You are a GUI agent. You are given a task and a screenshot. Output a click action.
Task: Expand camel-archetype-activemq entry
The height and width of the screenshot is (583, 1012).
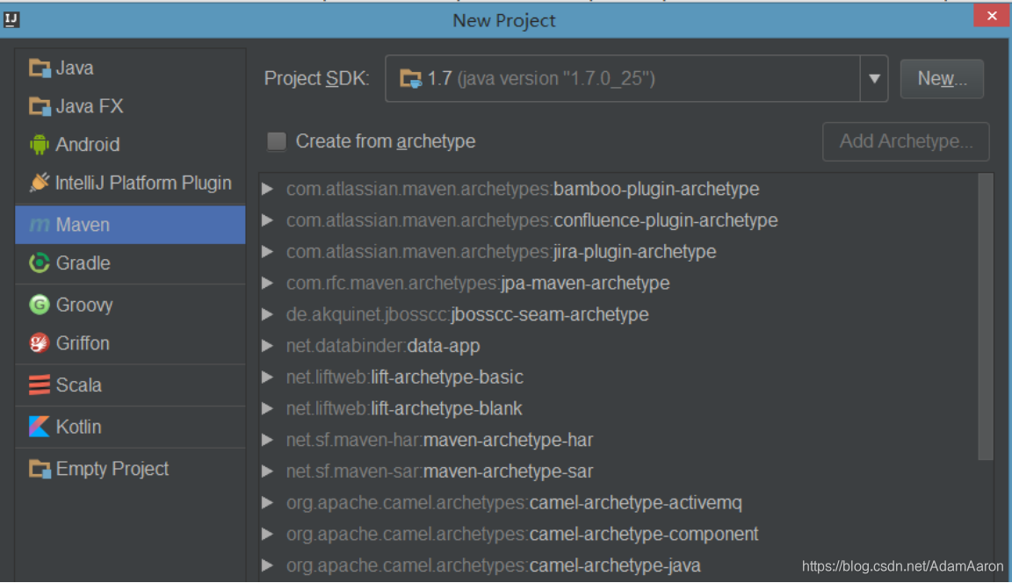click(267, 502)
